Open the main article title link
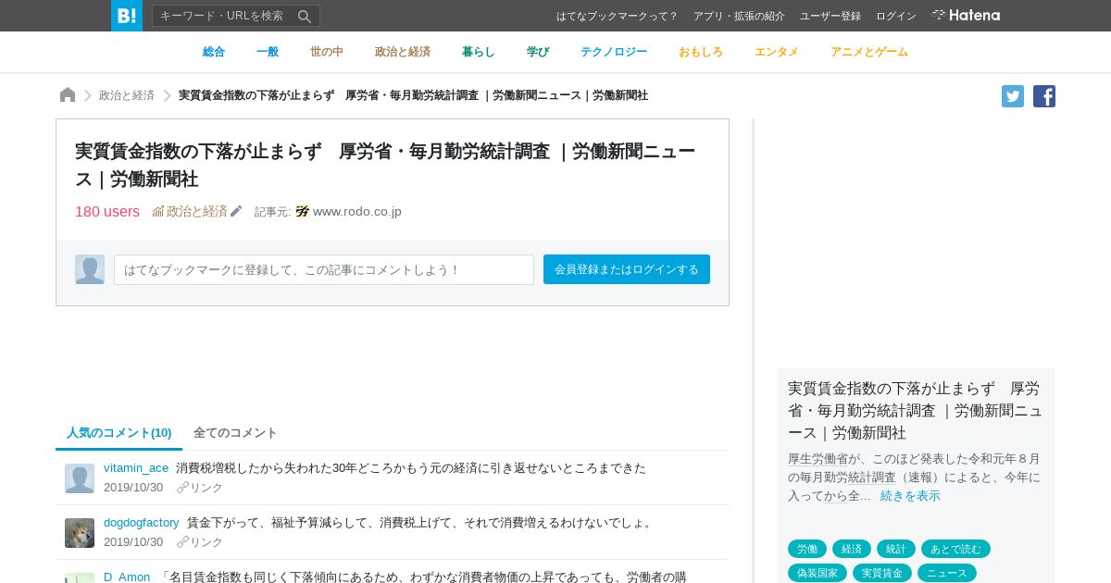The width and height of the screenshot is (1111, 583). [385, 165]
